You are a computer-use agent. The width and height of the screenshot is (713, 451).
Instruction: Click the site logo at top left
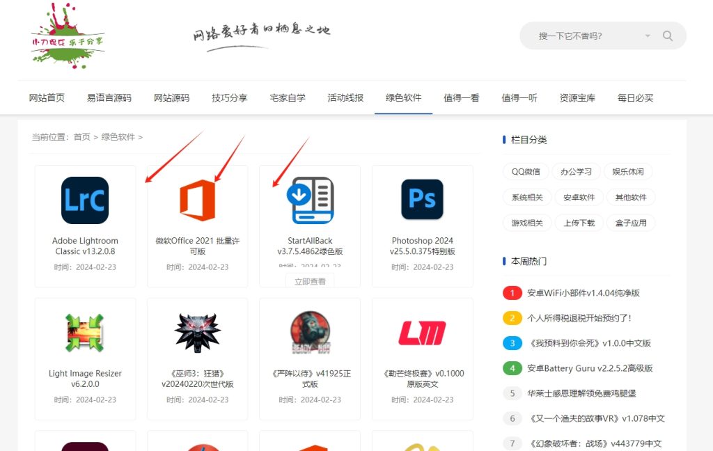[x=68, y=36]
